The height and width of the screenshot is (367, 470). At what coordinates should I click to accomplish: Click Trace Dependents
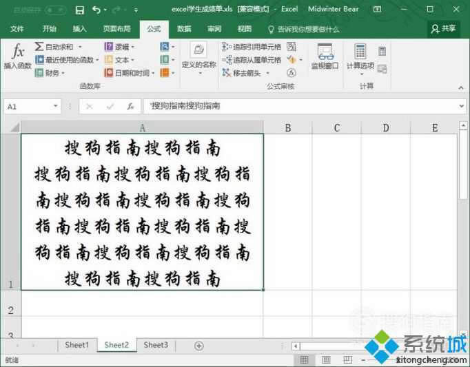click(x=252, y=60)
